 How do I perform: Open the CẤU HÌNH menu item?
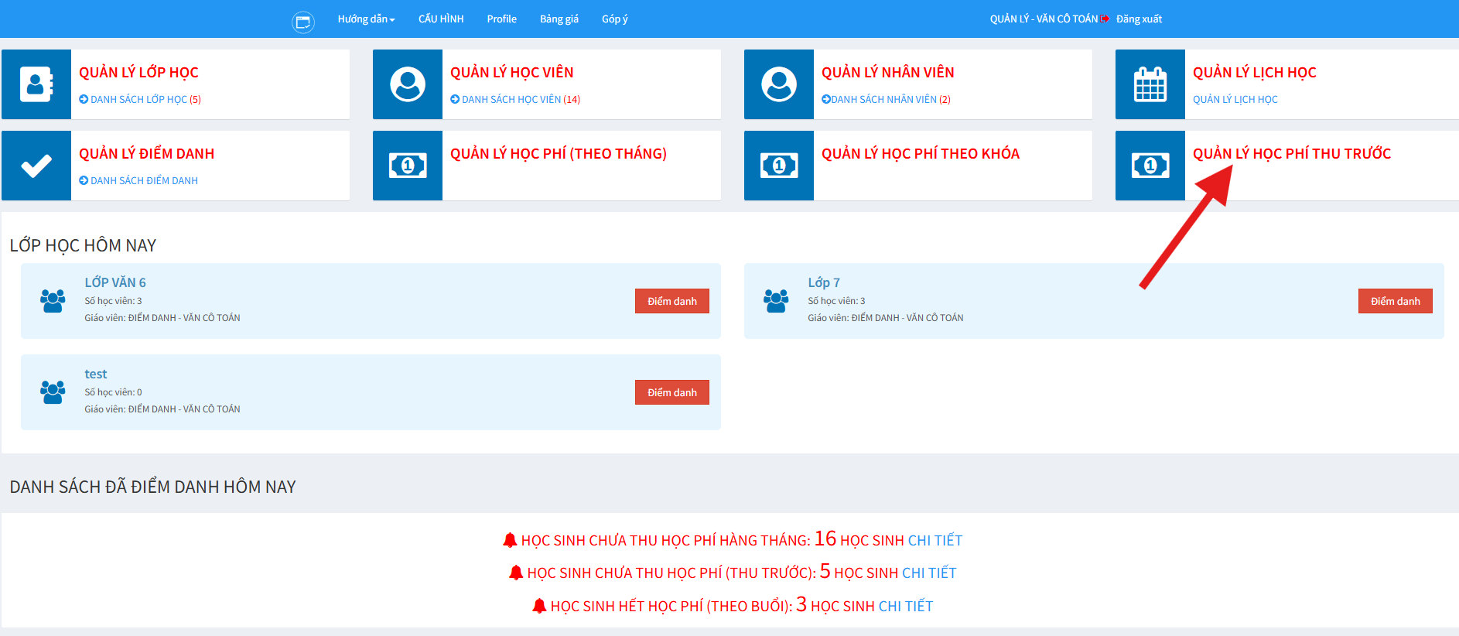point(441,19)
